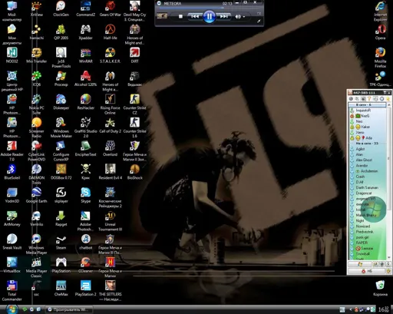Select contact InquisitoR in QIP list

coord(368,111)
